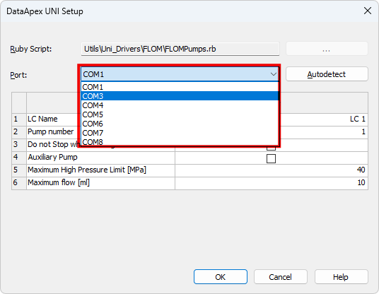The image size is (379, 294).
Task: Cancel the UNI Setup dialog
Action: (281, 277)
